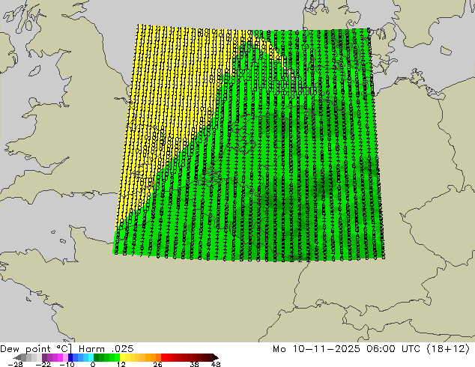
Task: Click the 'Mo 10-11-2025' date text
Action: click(316, 349)
